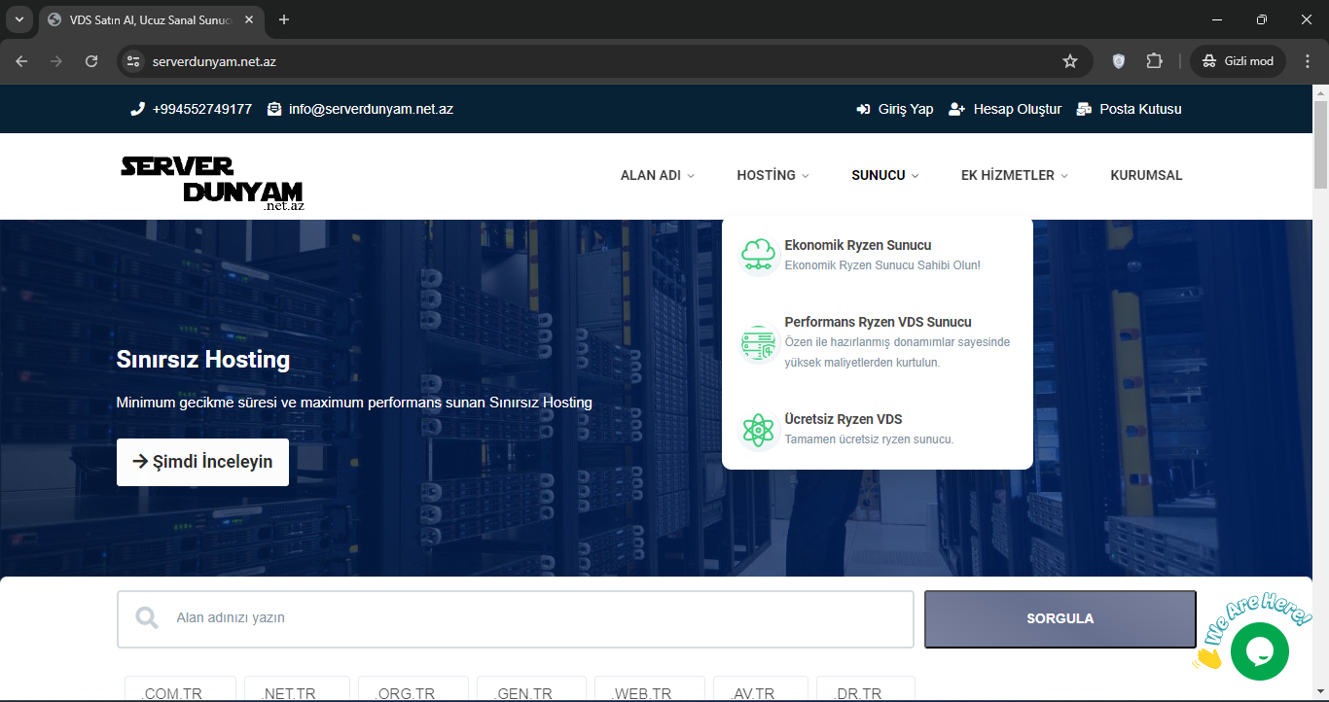Click the Hesap Oluştur user-plus icon
Viewport: 1329px width, 702px height.
click(956, 109)
